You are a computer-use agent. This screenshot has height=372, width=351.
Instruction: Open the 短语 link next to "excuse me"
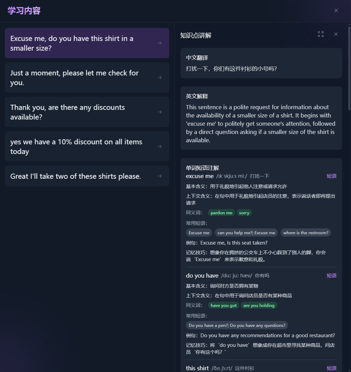(331, 176)
